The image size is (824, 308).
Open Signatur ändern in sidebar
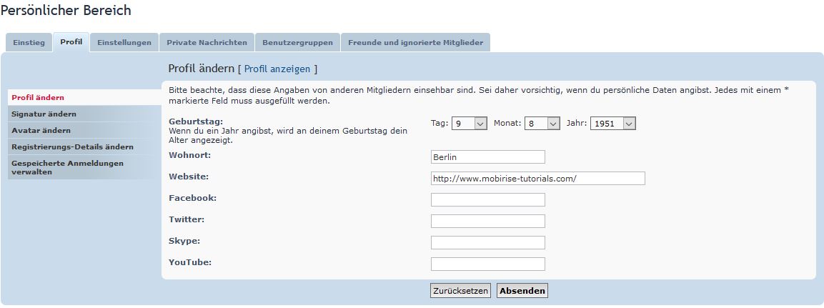pos(44,114)
